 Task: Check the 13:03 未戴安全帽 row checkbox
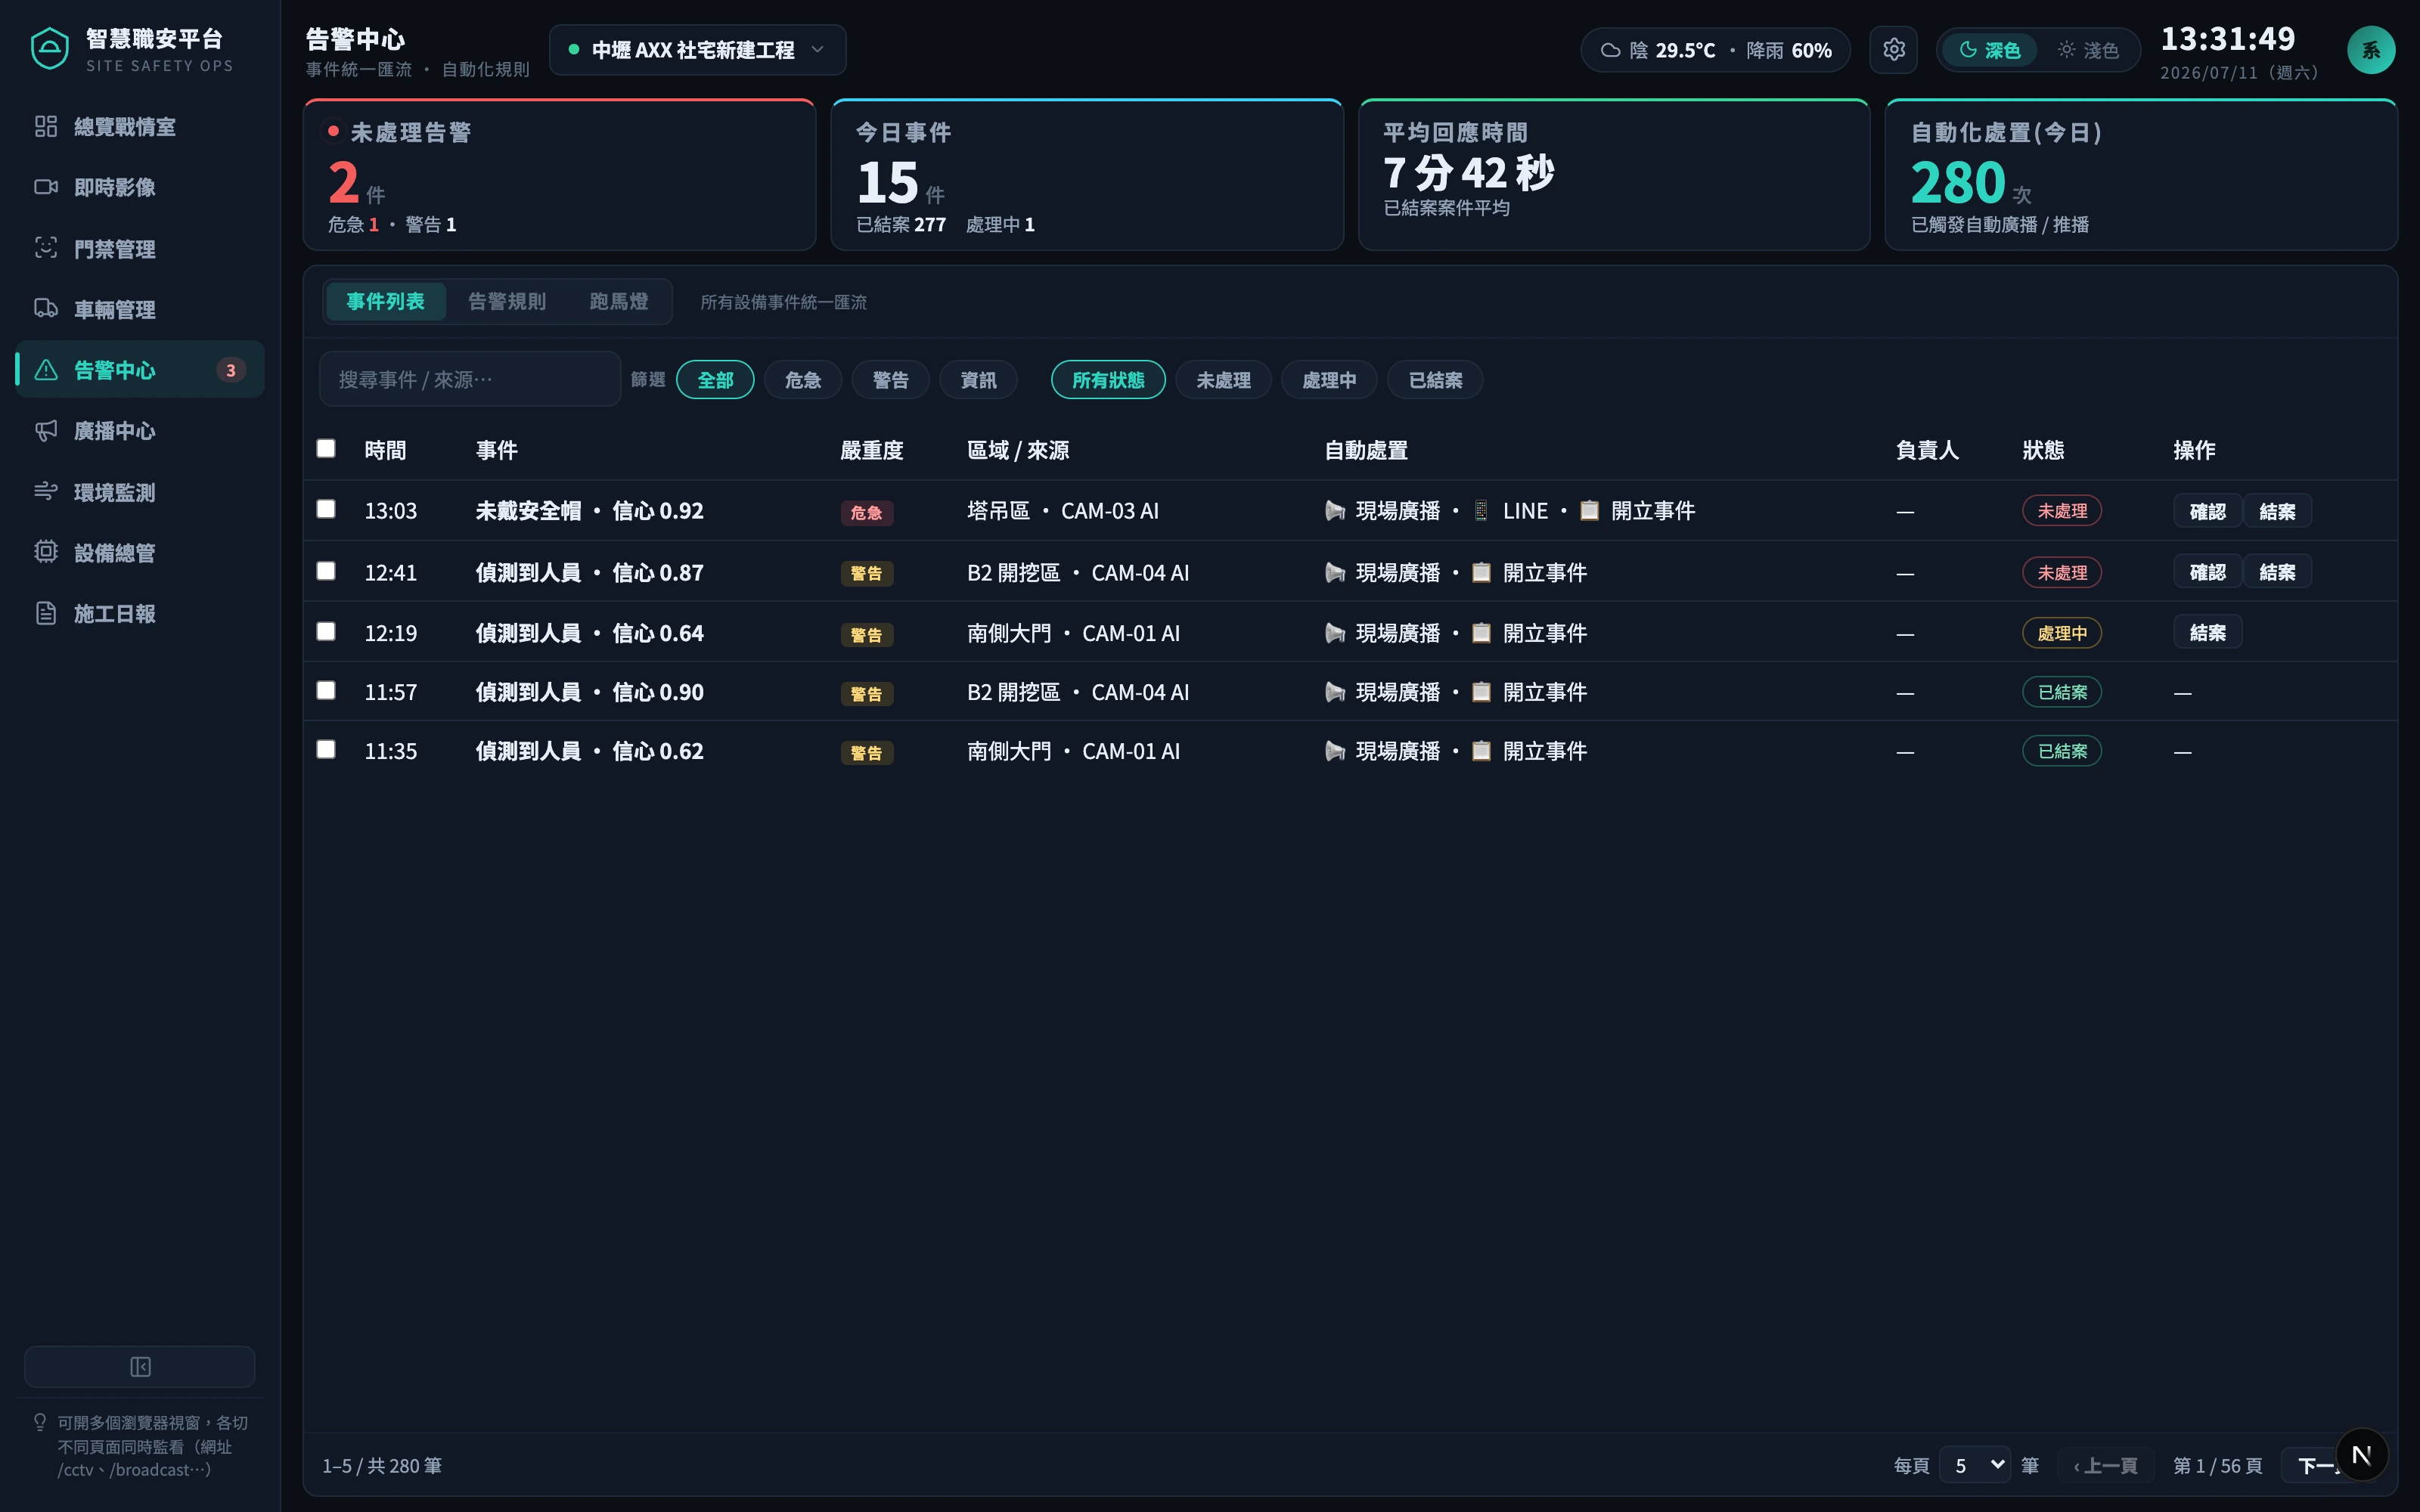tap(326, 509)
